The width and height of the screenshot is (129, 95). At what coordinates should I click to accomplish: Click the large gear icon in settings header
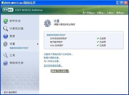(47, 23)
